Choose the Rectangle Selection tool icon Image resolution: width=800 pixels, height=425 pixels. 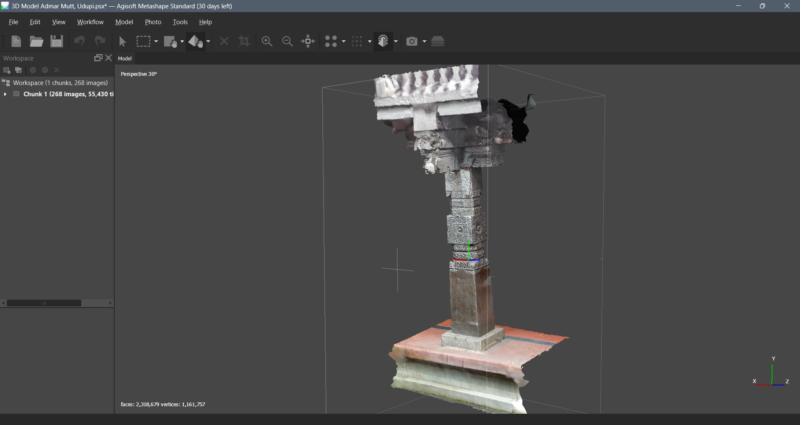[143, 41]
